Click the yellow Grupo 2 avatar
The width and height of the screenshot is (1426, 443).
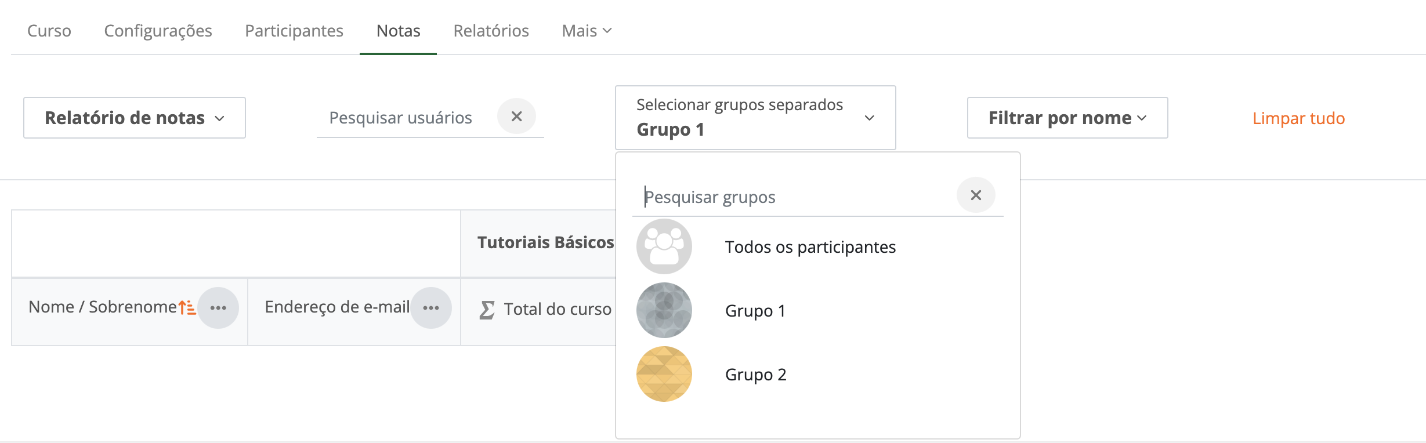664,374
